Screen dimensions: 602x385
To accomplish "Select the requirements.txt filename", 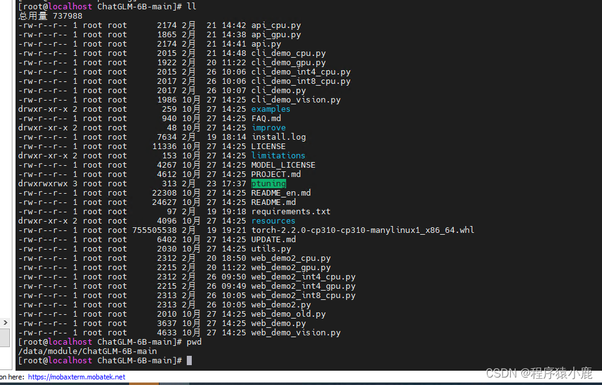I will tap(290, 212).
